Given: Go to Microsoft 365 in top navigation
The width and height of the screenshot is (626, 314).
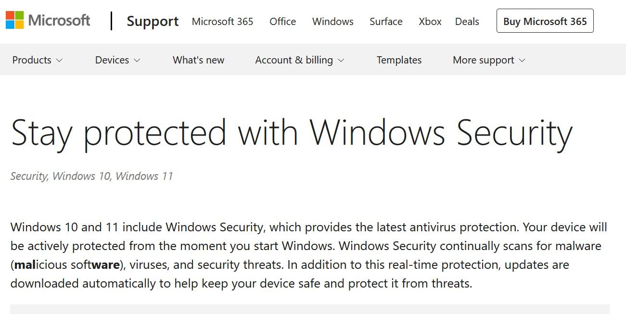Looking at the screenshot, I should click(222, 22).
